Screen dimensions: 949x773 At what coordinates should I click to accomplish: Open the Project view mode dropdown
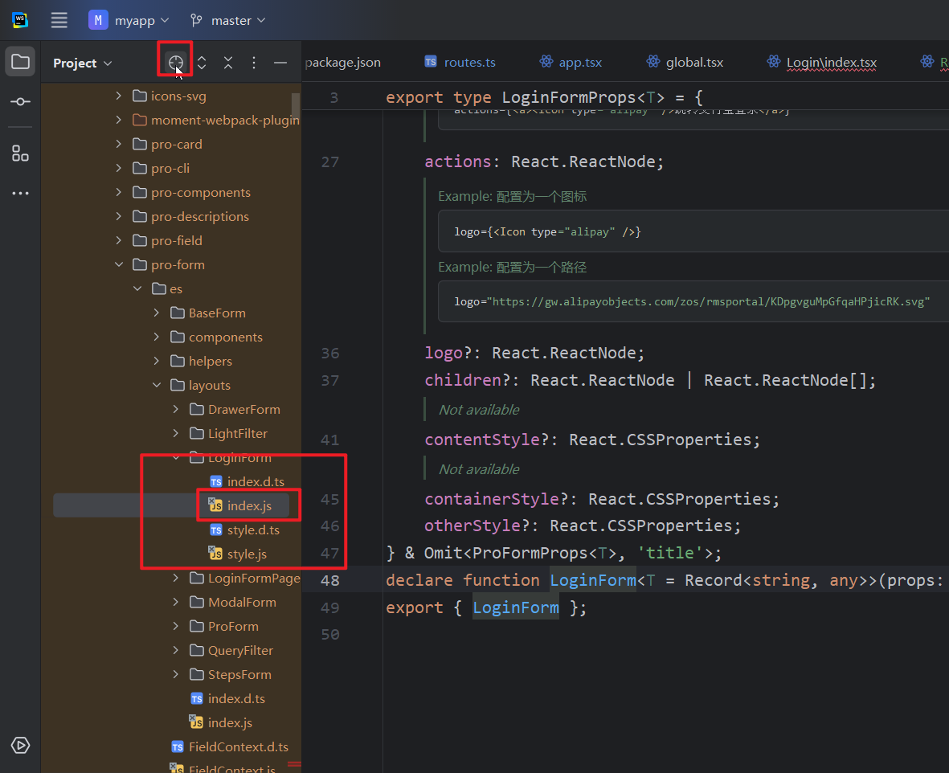point(82,63)
